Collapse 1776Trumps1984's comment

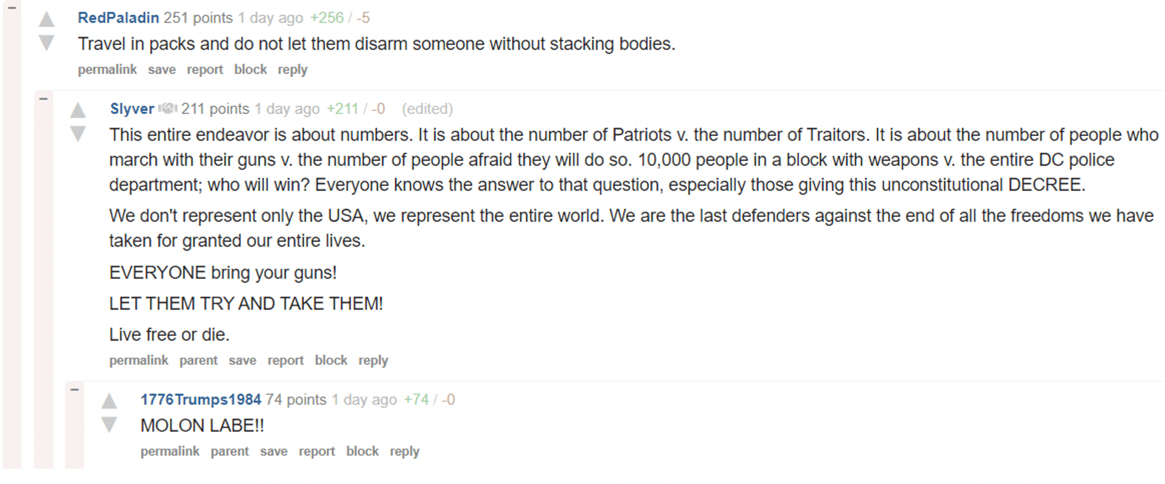(x=75, y=389)
